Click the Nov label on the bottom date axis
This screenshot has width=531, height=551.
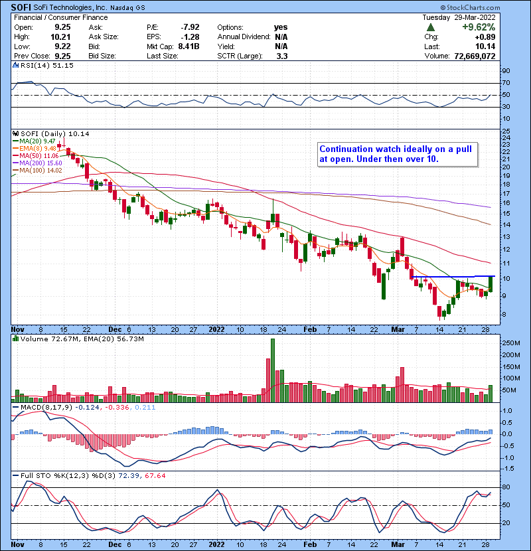pos(17,544)
